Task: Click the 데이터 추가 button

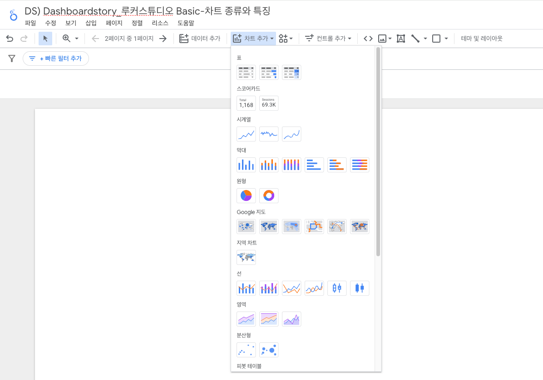Action: coord(200,39)
